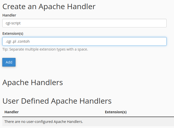The width and height of the screenshot is (174, 128).
Task: Click the Extension(s) column header in table
Action: (x=116, y=112)
